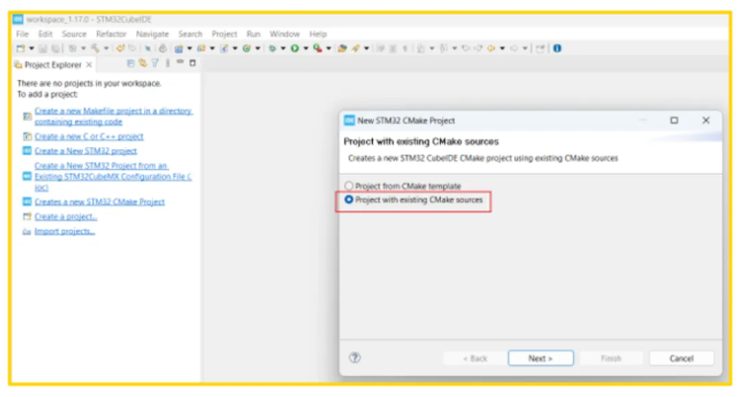740x397 pixels.
Task: Open the Source menu
Action: [74, 34]
